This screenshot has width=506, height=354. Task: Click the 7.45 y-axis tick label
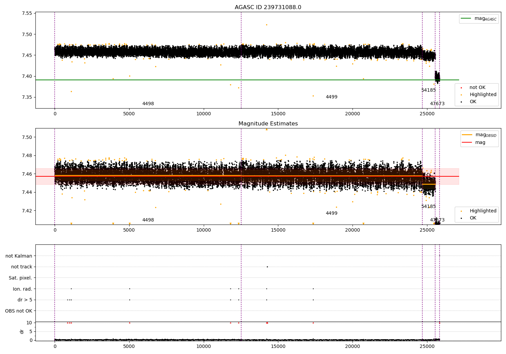point(27,55)
